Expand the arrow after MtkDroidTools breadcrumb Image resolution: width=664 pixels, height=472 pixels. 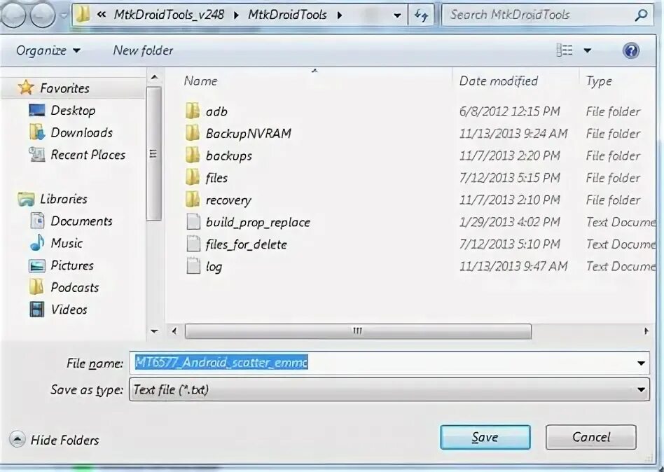point(340,15)
